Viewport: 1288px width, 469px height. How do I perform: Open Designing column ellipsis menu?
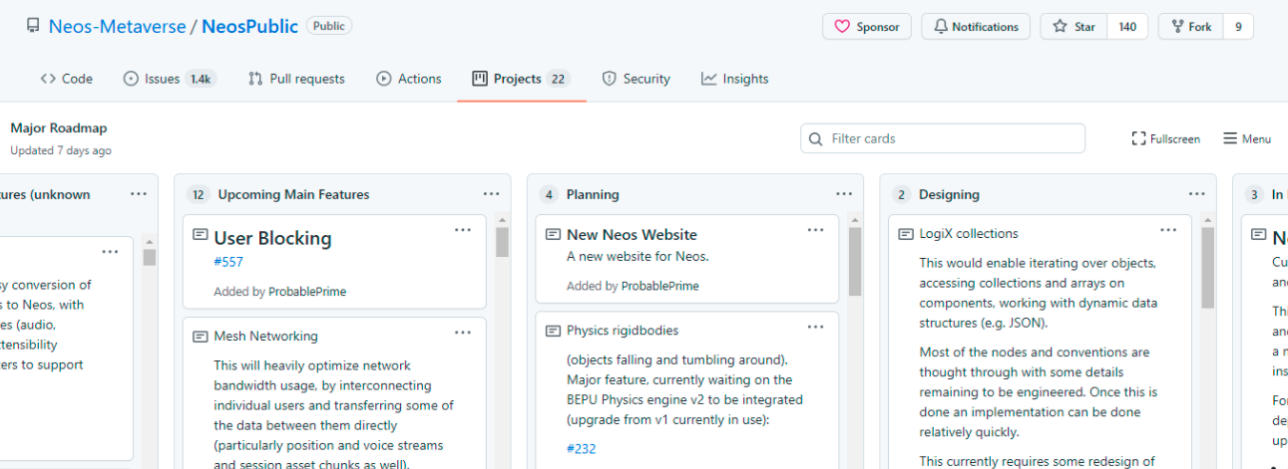(1197, 194)
